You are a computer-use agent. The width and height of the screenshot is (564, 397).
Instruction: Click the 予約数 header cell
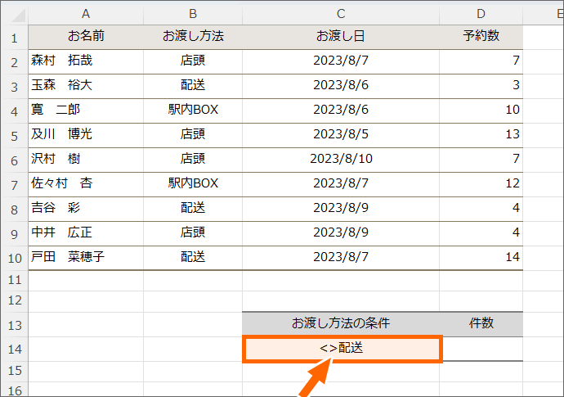(x=481, y=37)
